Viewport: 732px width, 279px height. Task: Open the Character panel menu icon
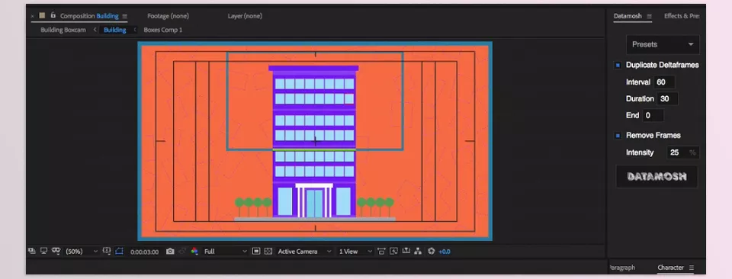click(x=692, y=268)
